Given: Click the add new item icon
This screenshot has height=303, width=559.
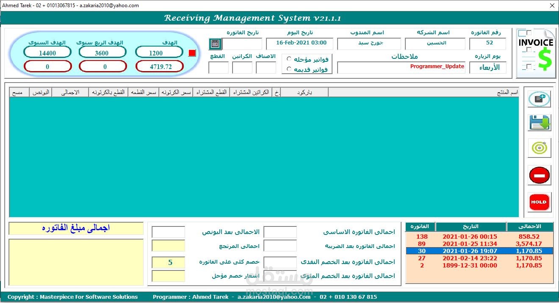Looking at the screenshot, I should point(539,99).
